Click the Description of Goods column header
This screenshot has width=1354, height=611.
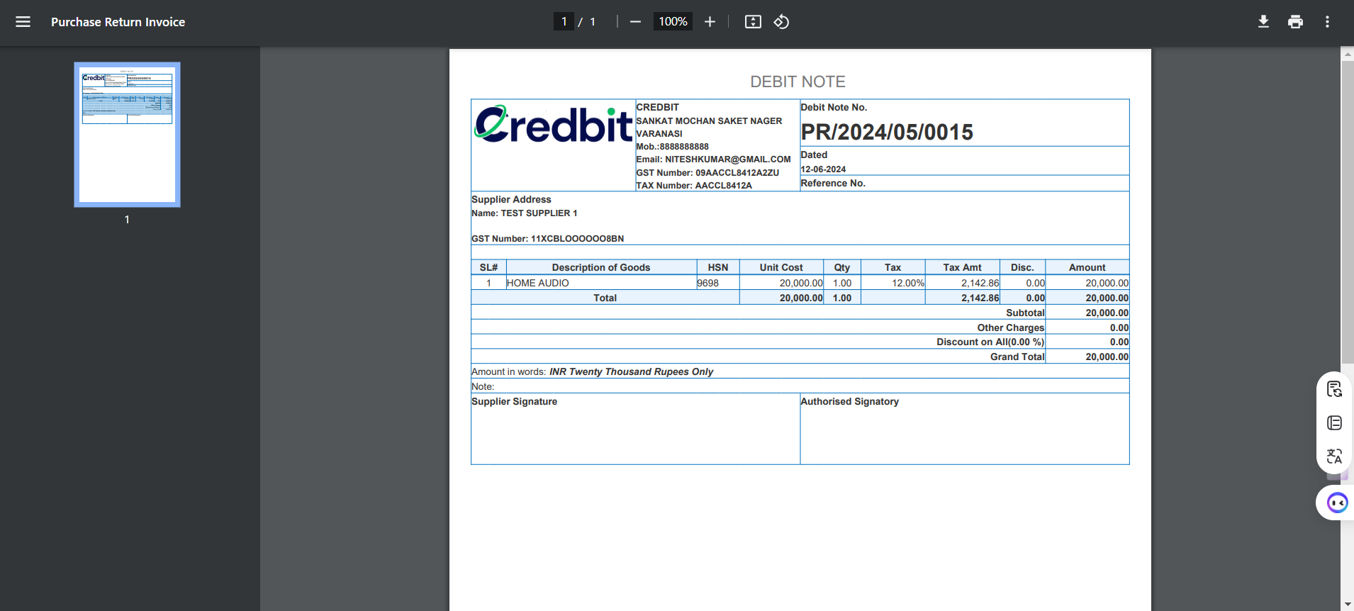point(601,267)
